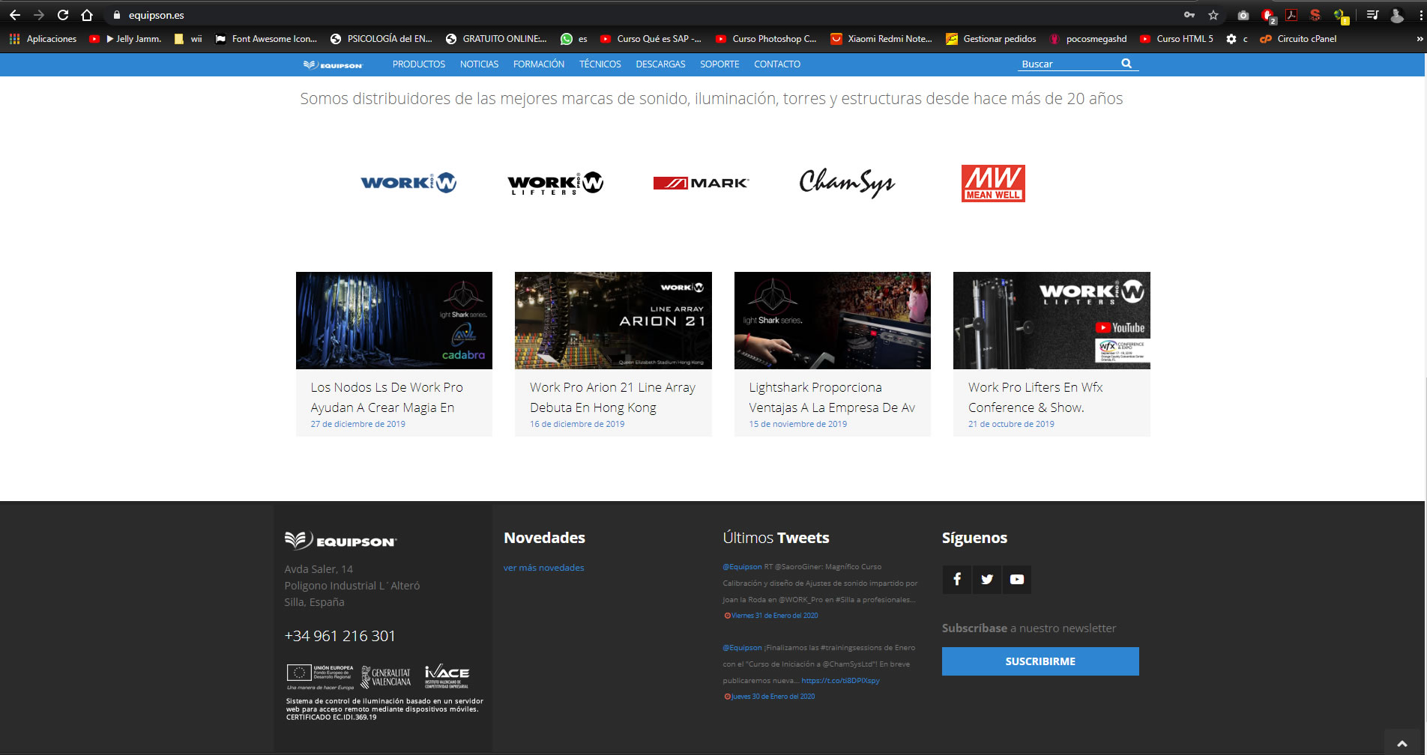This screenshot has height=755, width=1427.
Task: Open the Mean Well brand logo
Action: pos(993,183)
